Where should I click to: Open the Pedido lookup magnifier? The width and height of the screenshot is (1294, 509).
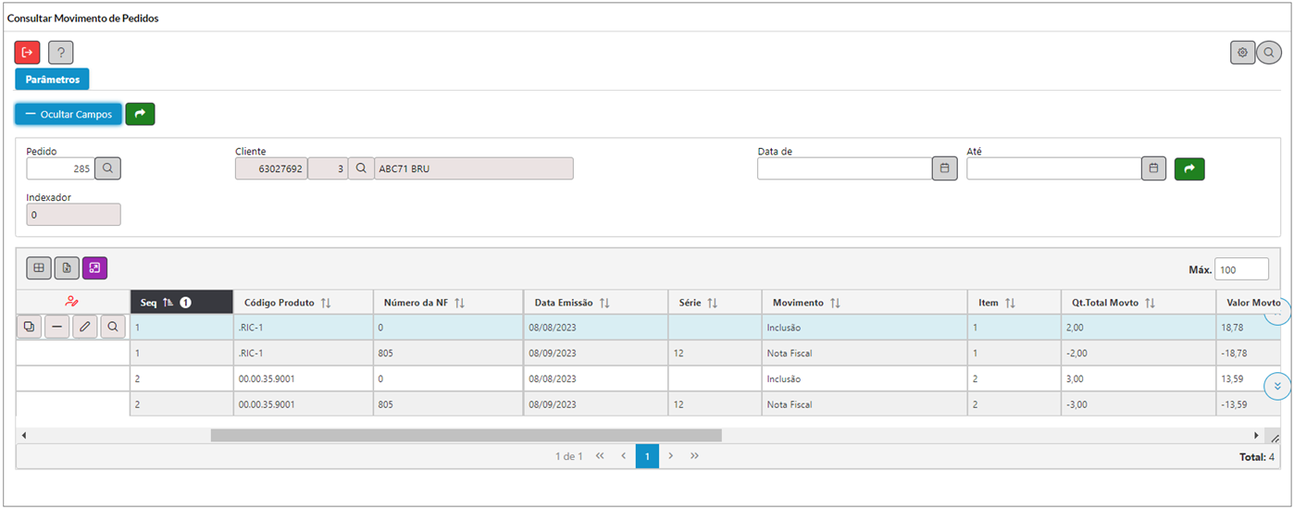108,168
